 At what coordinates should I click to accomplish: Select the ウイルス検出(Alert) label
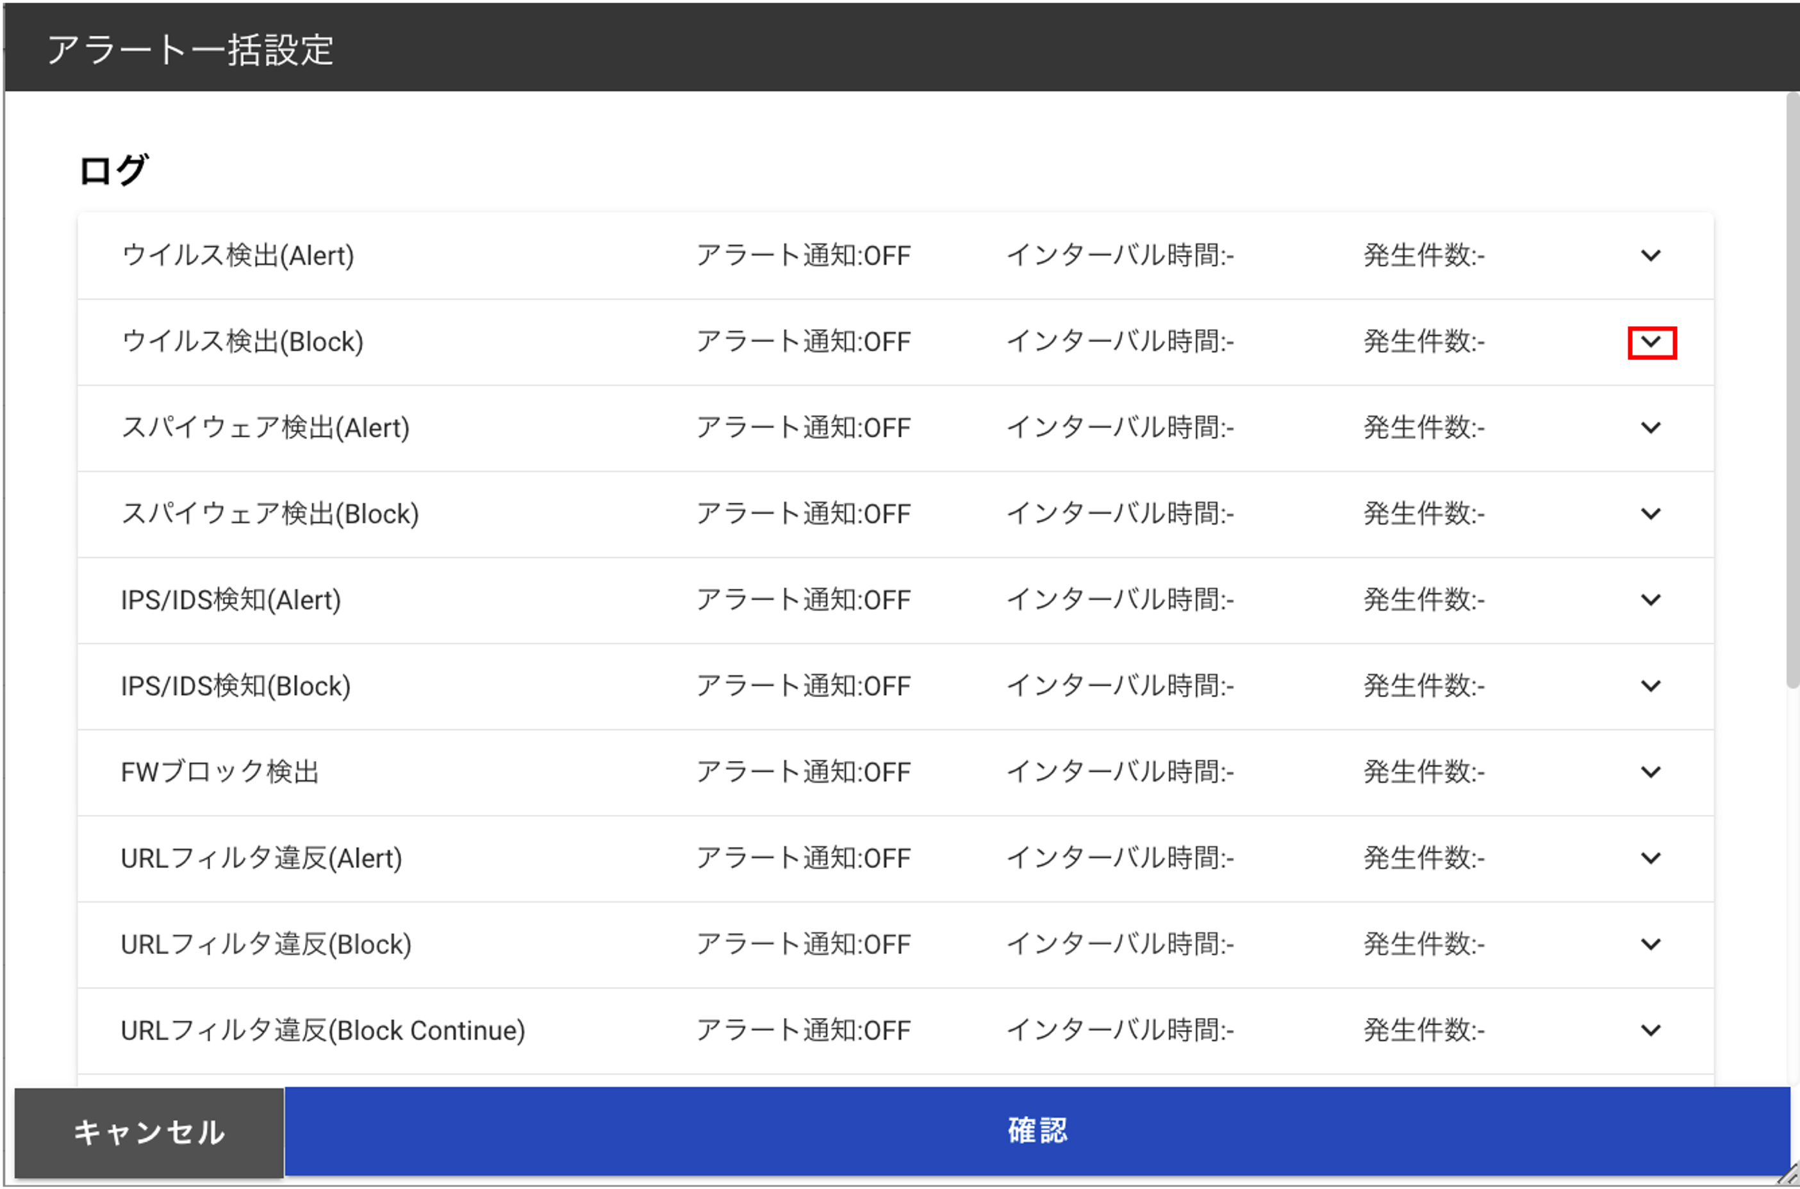pyautogui.click(x=238, y=256)
